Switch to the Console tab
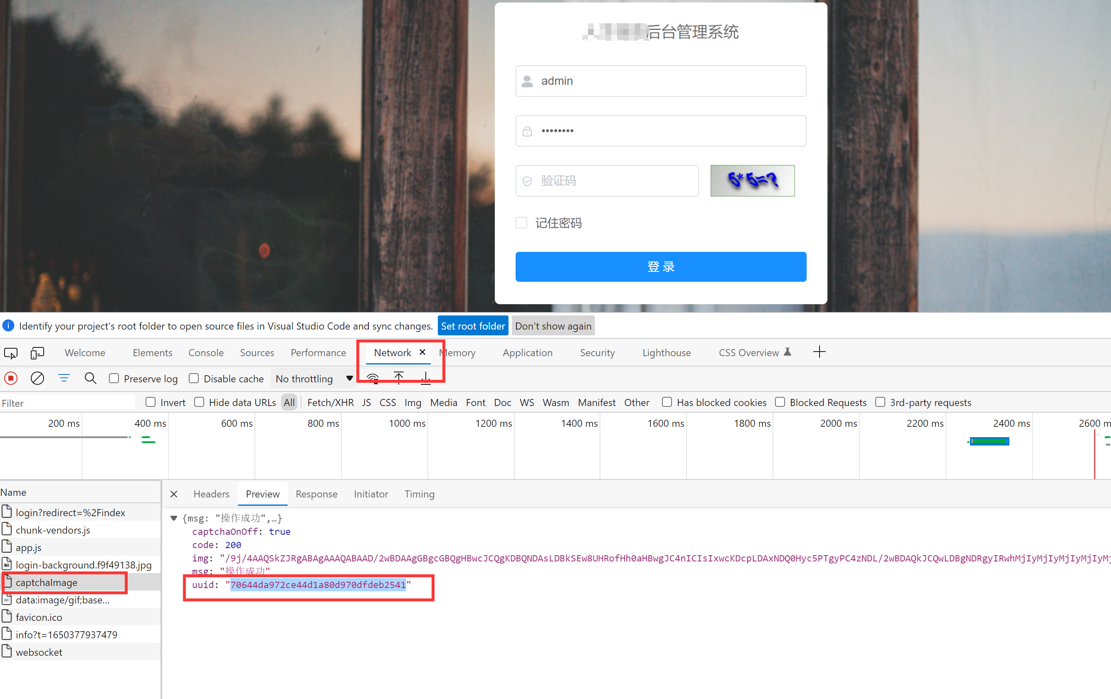Screen dimensions: 1111x699 [206, 353]
